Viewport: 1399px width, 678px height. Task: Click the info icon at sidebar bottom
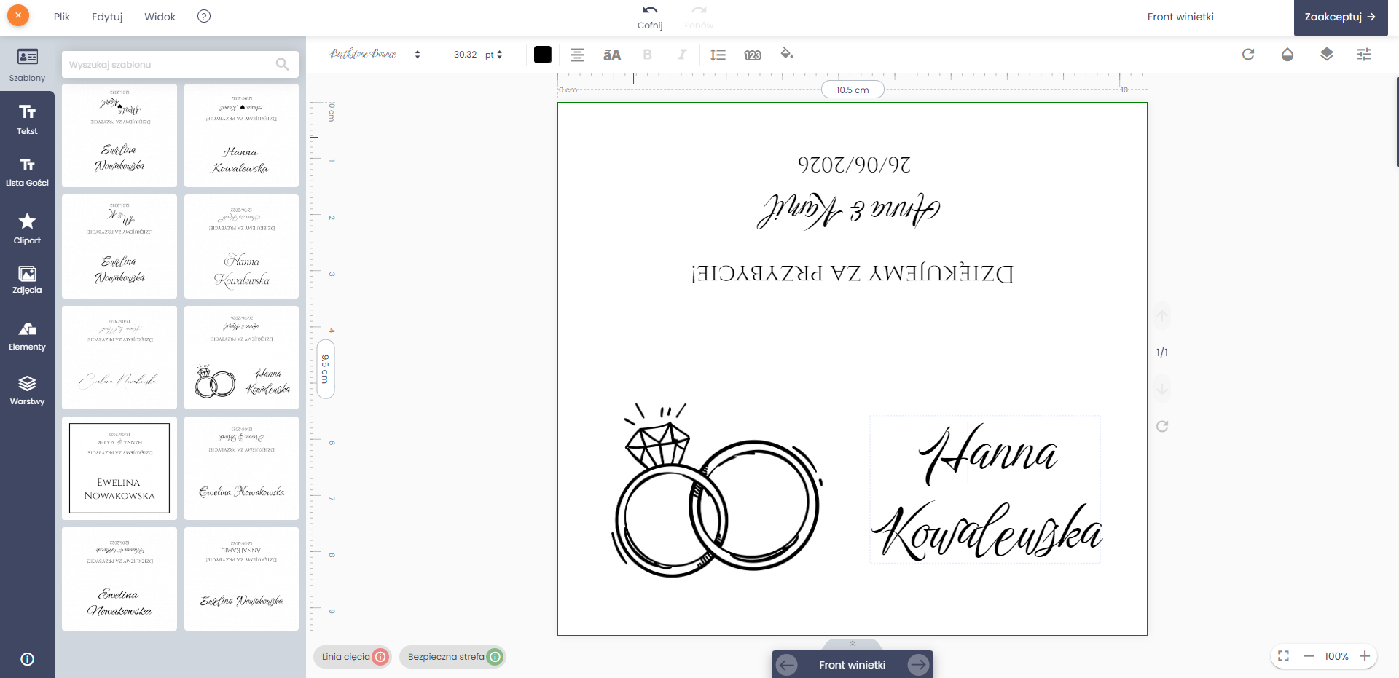click(x=27, y=659)
